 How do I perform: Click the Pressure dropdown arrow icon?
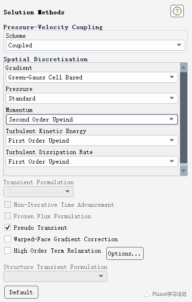172,98
